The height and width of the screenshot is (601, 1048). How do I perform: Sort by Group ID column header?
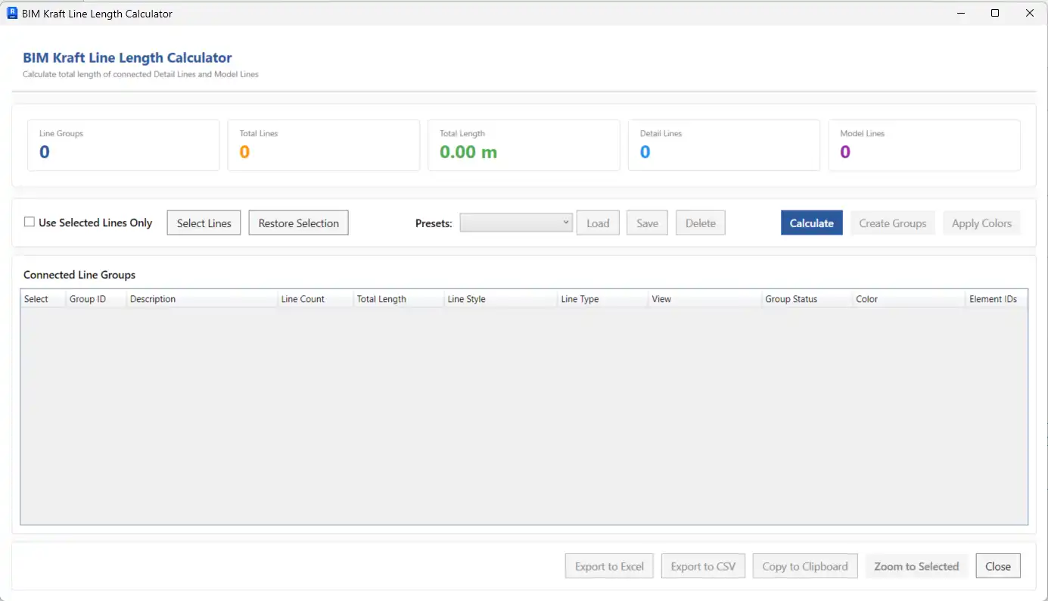88,299
